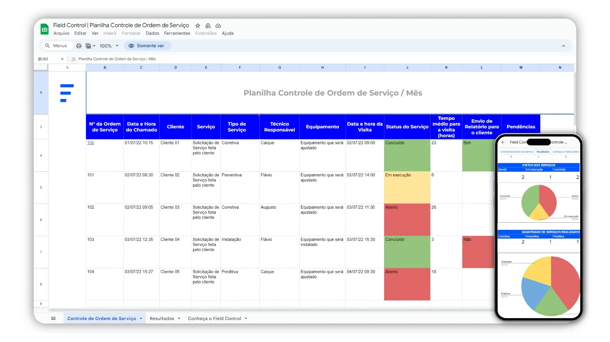Click the Flávio cell for order 101
The width and height of the screenshot is (610, 342).
[x=279, y=187]
